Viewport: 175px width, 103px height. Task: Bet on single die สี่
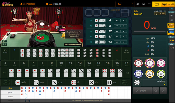(75, 83)
